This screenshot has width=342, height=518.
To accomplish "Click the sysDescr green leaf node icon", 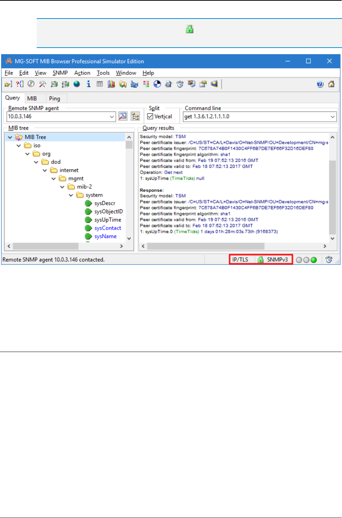I will click(x=88, y=203).
